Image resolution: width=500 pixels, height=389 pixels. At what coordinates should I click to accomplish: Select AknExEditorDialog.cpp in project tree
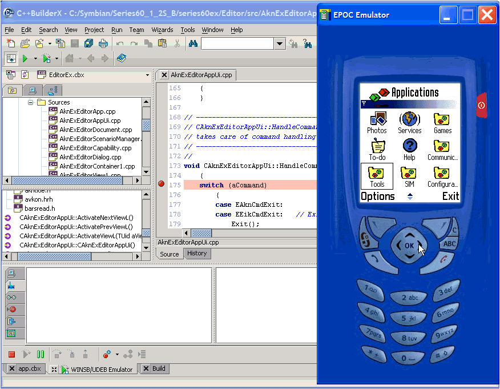(x=90, y=157)
